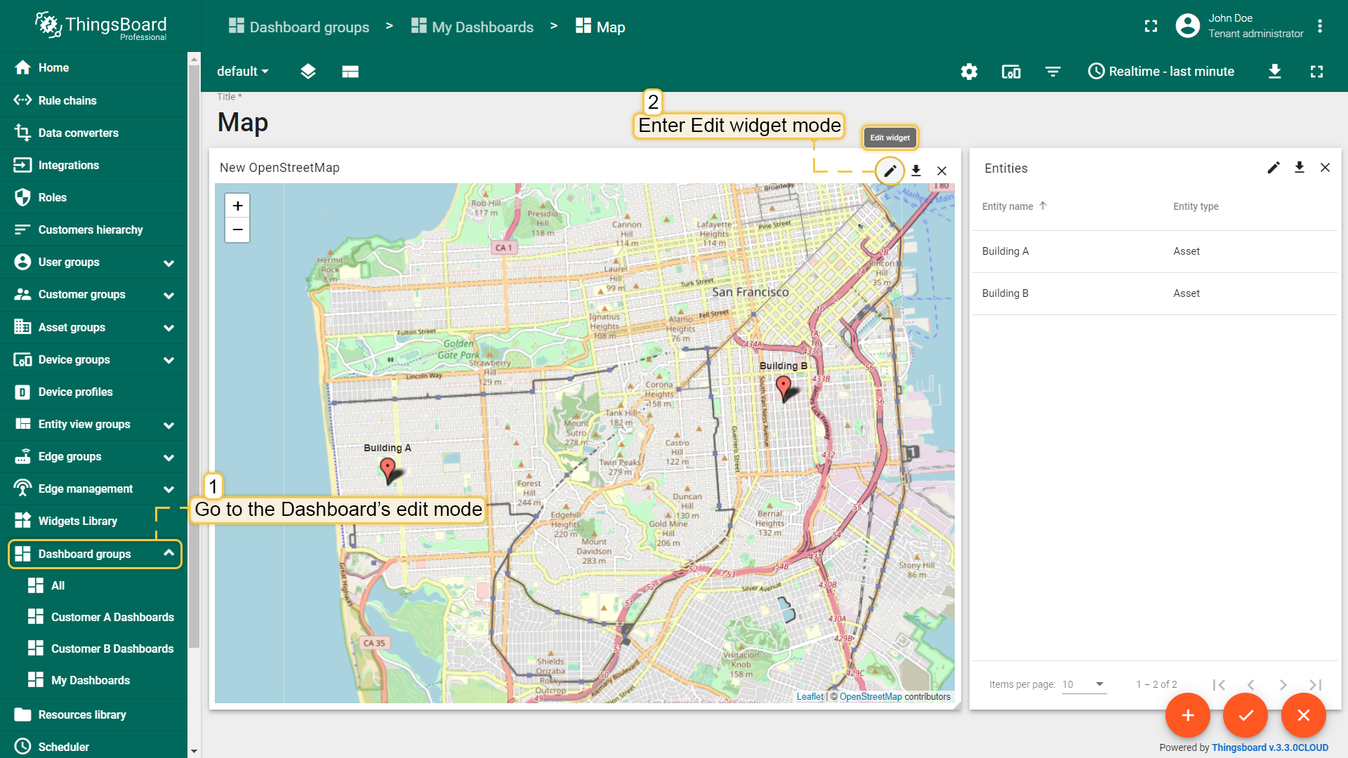Open Integrations in the sidebar
The width and height of the screenshot is (1348, 758).
pos(94,165)
